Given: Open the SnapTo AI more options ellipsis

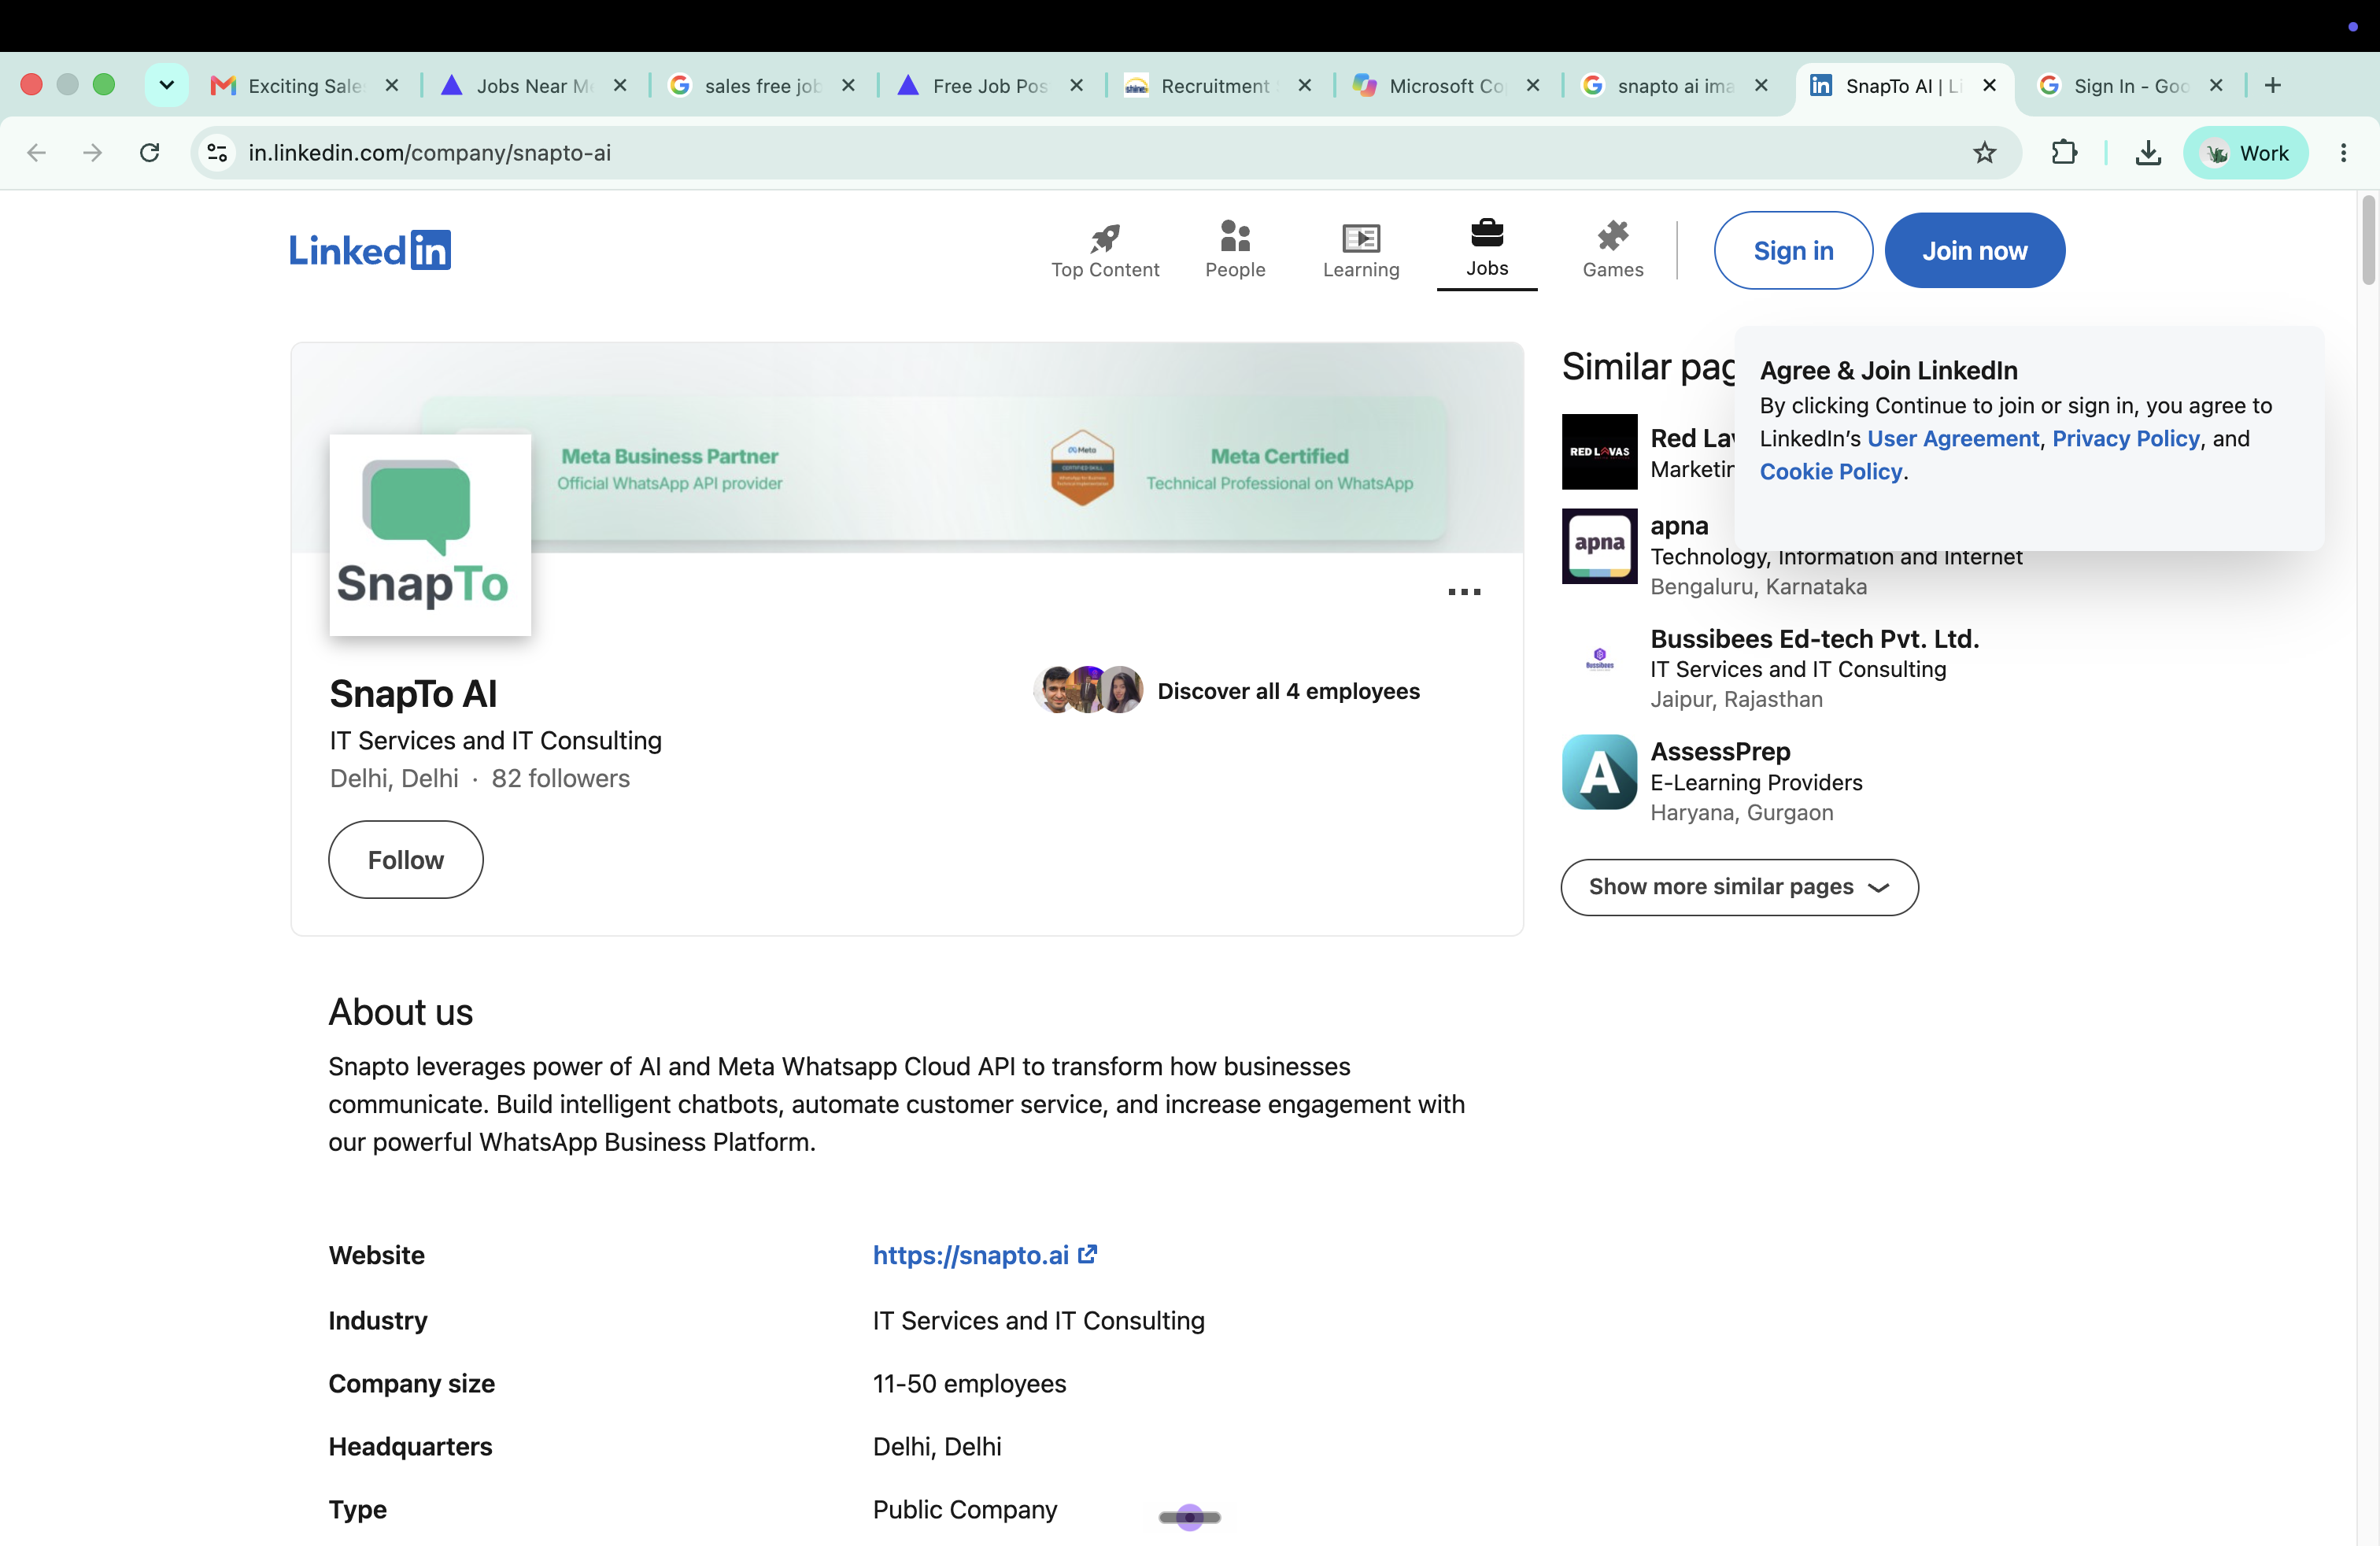Looking at the screenshot, I should (x=1464, y=592).
